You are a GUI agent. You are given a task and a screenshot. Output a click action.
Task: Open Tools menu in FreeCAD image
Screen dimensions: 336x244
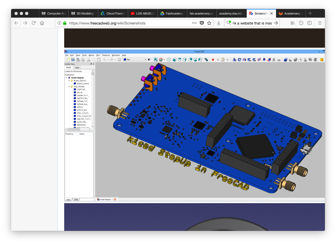coord(84,55)
